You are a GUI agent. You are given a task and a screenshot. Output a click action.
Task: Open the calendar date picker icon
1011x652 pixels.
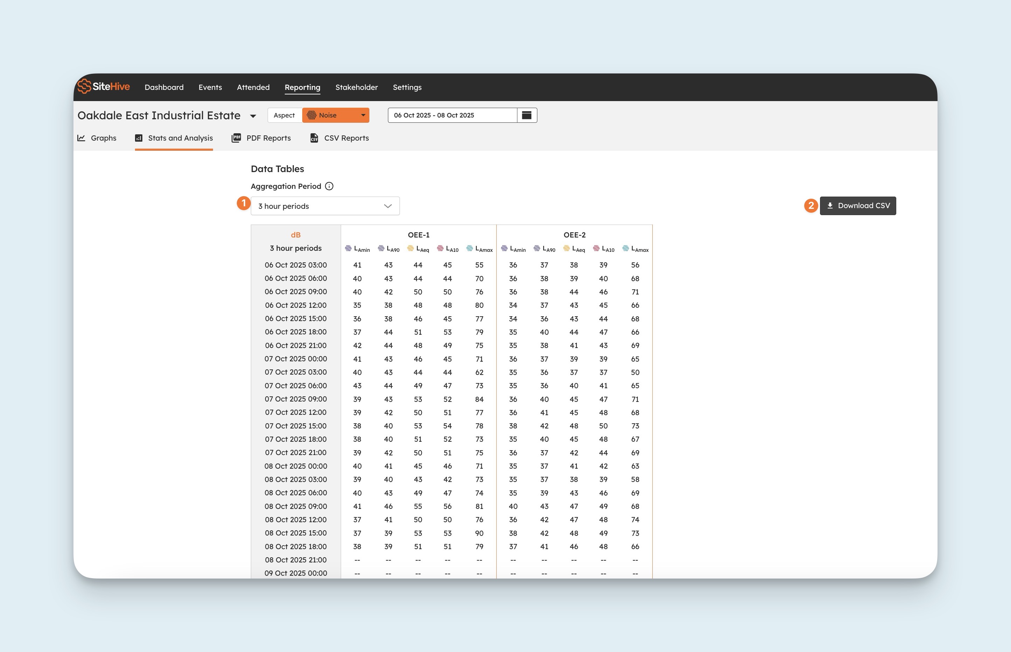point(527,115)
